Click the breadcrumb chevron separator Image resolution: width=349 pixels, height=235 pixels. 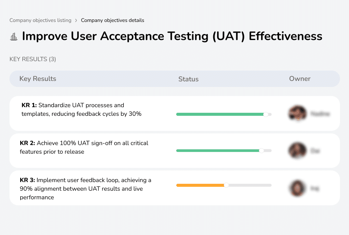76,21
